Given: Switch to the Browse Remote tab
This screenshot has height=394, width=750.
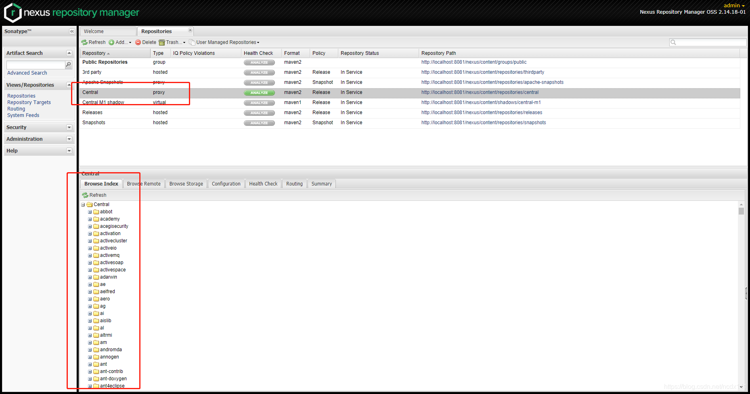Looking at the screenshot, I should [x=144, y=184].
